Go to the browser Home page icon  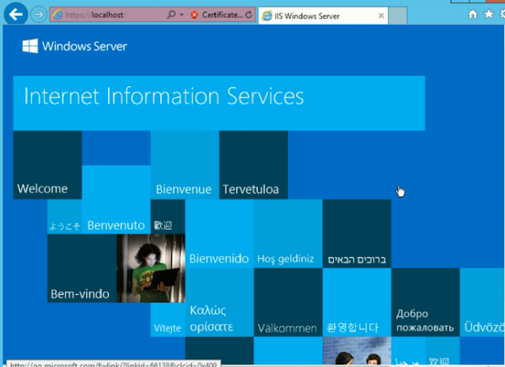coord(473,14)
